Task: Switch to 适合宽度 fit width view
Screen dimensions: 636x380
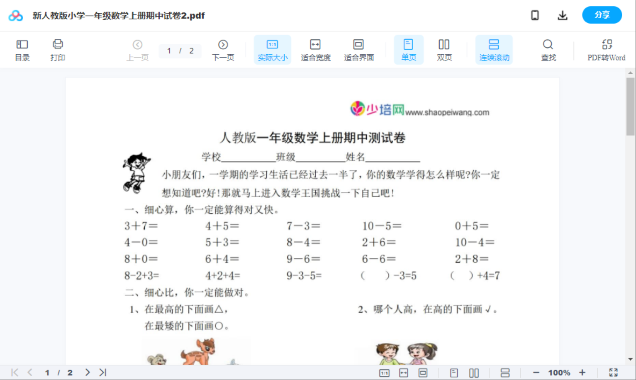Action: pos(315,49)
